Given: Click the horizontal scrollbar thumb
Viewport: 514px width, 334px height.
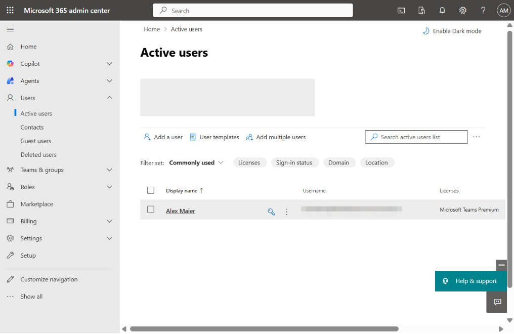Looking at the screenshot, I should point(264,329).
